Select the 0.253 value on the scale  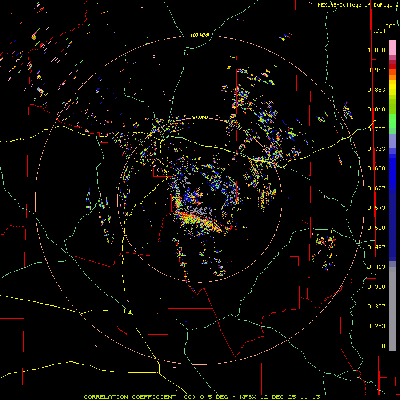coord(376,326)
